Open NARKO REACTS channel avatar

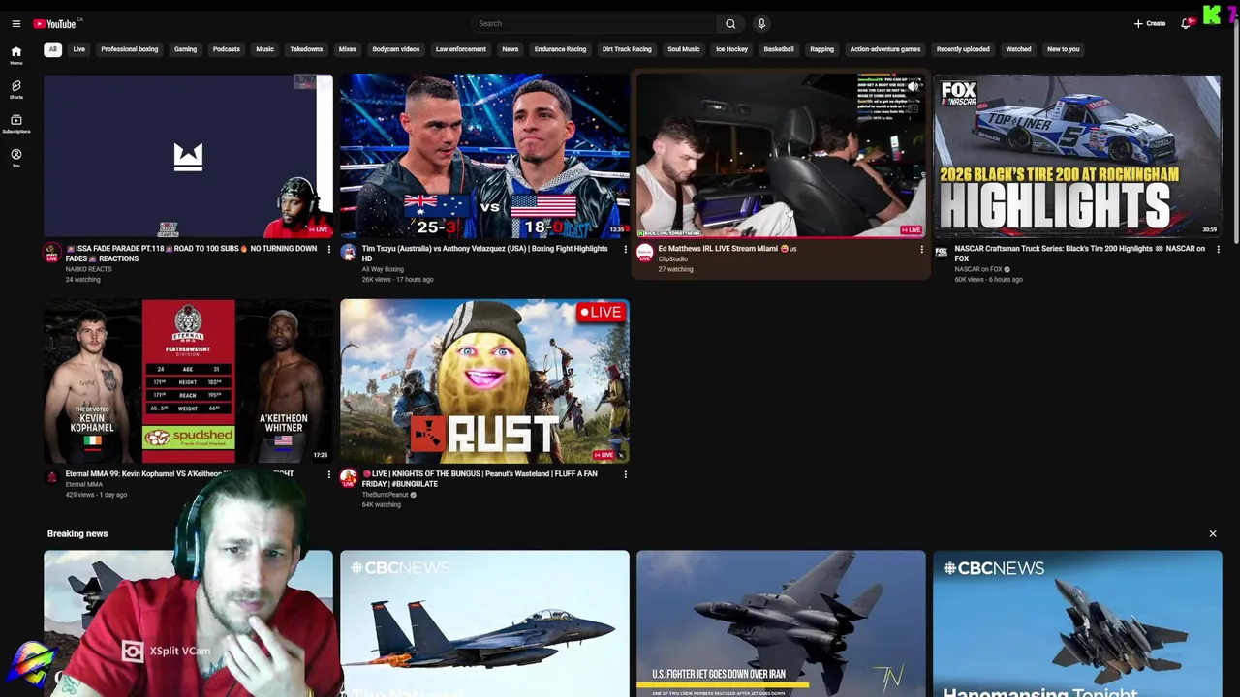click(x=51, y=252)
